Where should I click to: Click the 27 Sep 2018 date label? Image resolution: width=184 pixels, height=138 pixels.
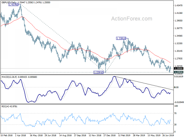pyautogui.click(x=80, y=135)
